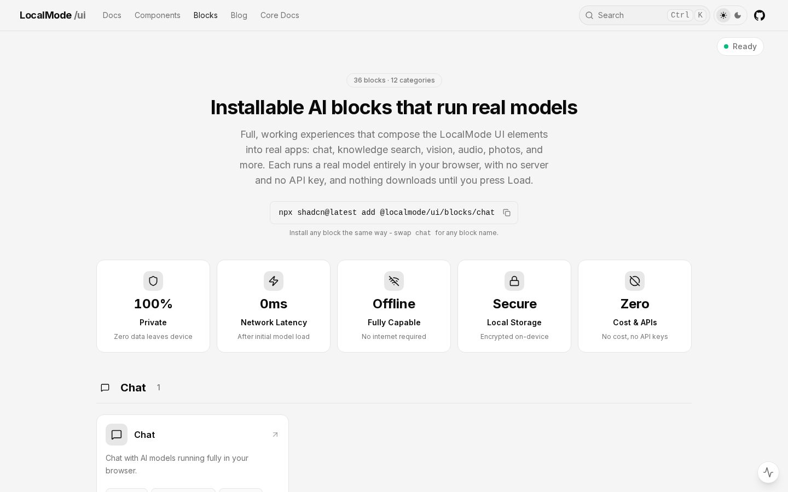This screenshot has width=788, height=492.
Task: Click the Zero heading text
Action: point(635,304)
